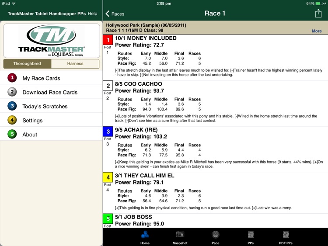
Task: Switch to the Pace tab
Action: 215,237
